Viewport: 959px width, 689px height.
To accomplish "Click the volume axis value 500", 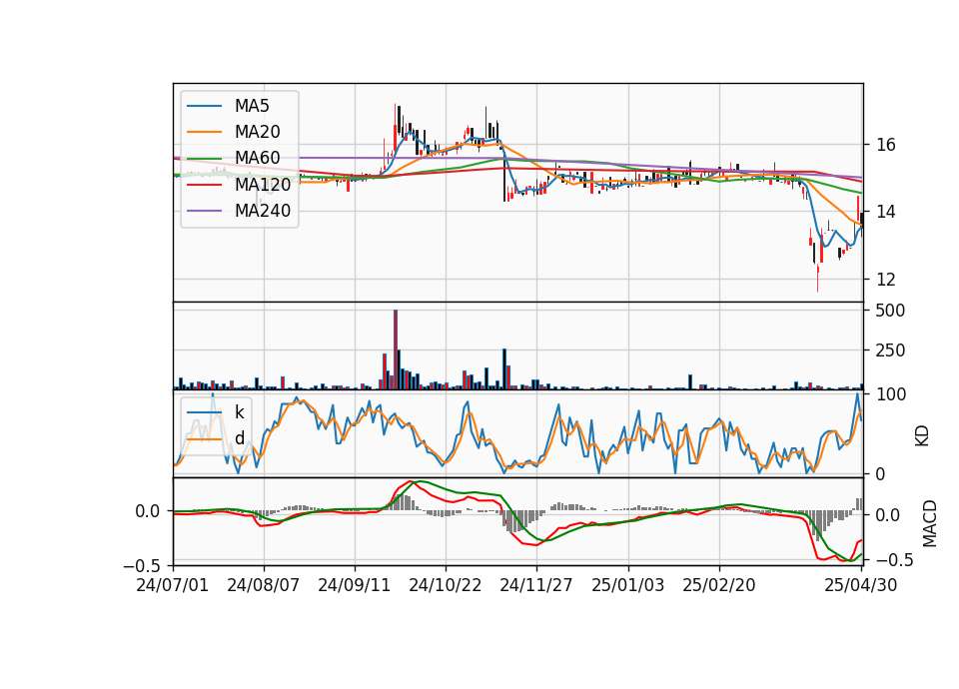I will pyautogui.click(x=890, y=311).
